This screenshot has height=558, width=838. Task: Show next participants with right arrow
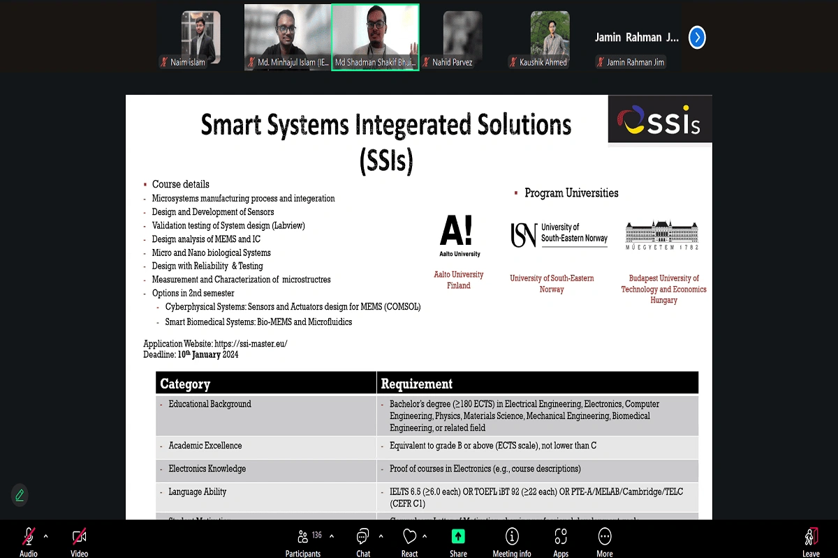click(x=697, y=37)
